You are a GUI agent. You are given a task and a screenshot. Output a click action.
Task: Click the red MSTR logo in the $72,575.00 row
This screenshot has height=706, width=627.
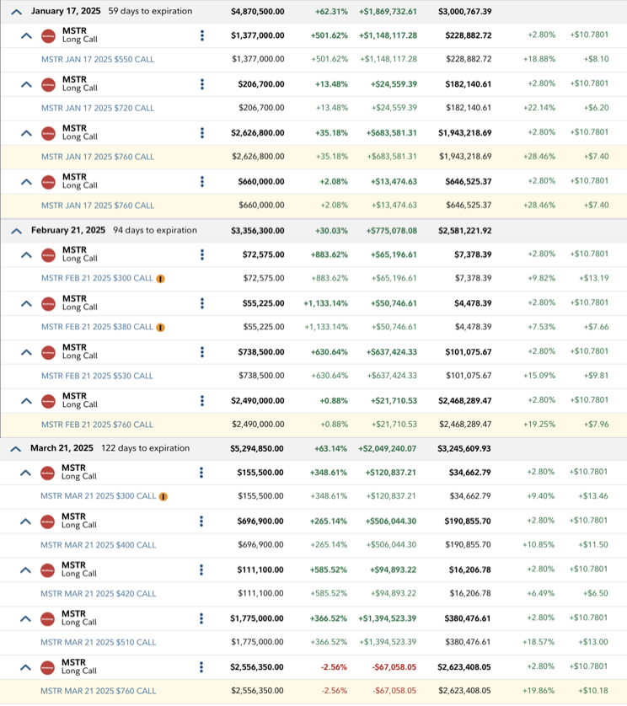pyautogui.click(x=48, y=255)
